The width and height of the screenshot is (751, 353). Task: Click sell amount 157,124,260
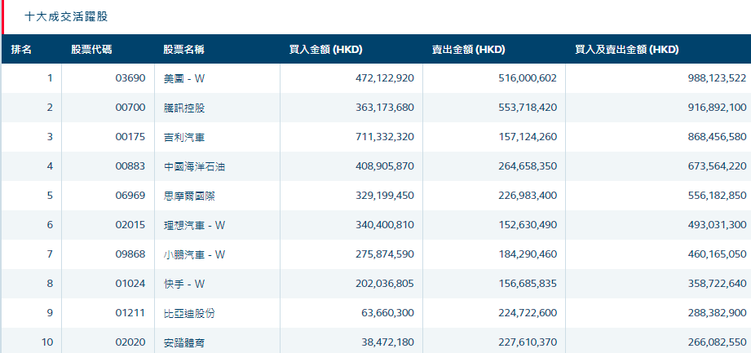(528, 137)
